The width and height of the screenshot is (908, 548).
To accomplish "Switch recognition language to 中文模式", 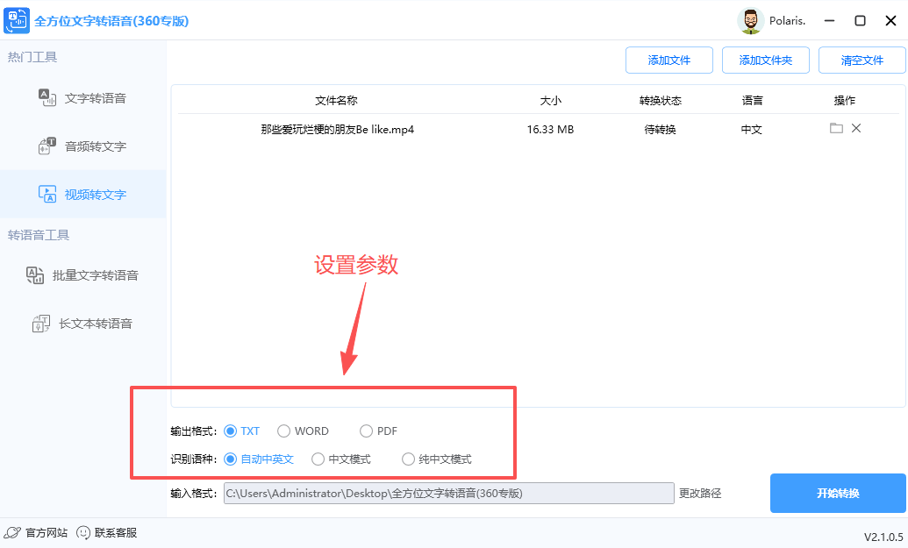I will click(318, 459).
